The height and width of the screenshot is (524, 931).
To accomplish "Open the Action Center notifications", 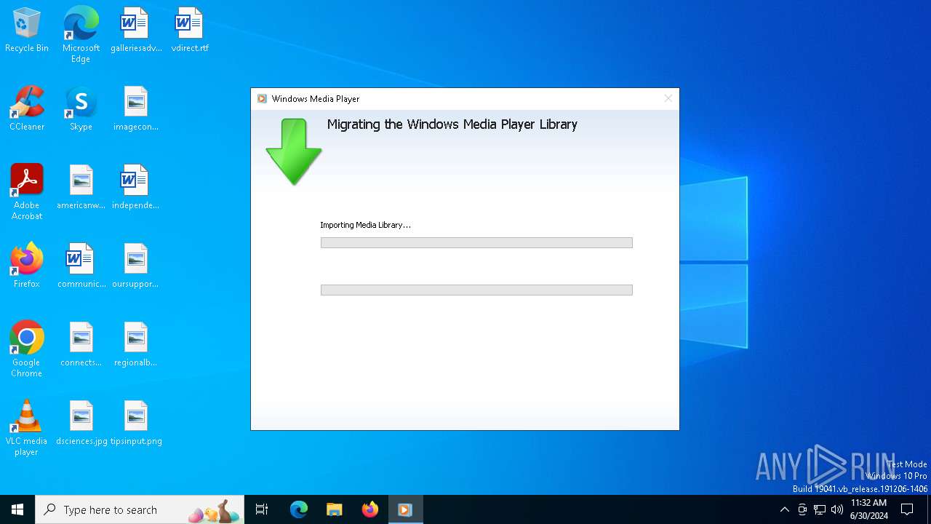I will pyautogui.click(x=907, y=509).
